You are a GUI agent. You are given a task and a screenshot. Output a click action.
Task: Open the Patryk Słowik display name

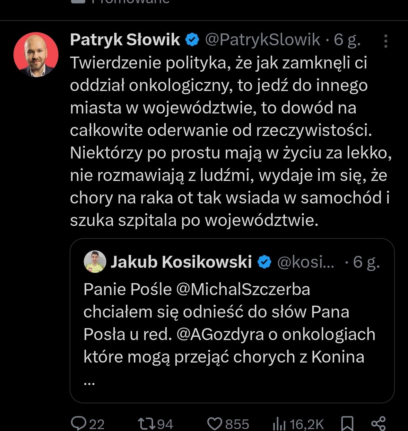pyautogui.click(x=125, y=40)
